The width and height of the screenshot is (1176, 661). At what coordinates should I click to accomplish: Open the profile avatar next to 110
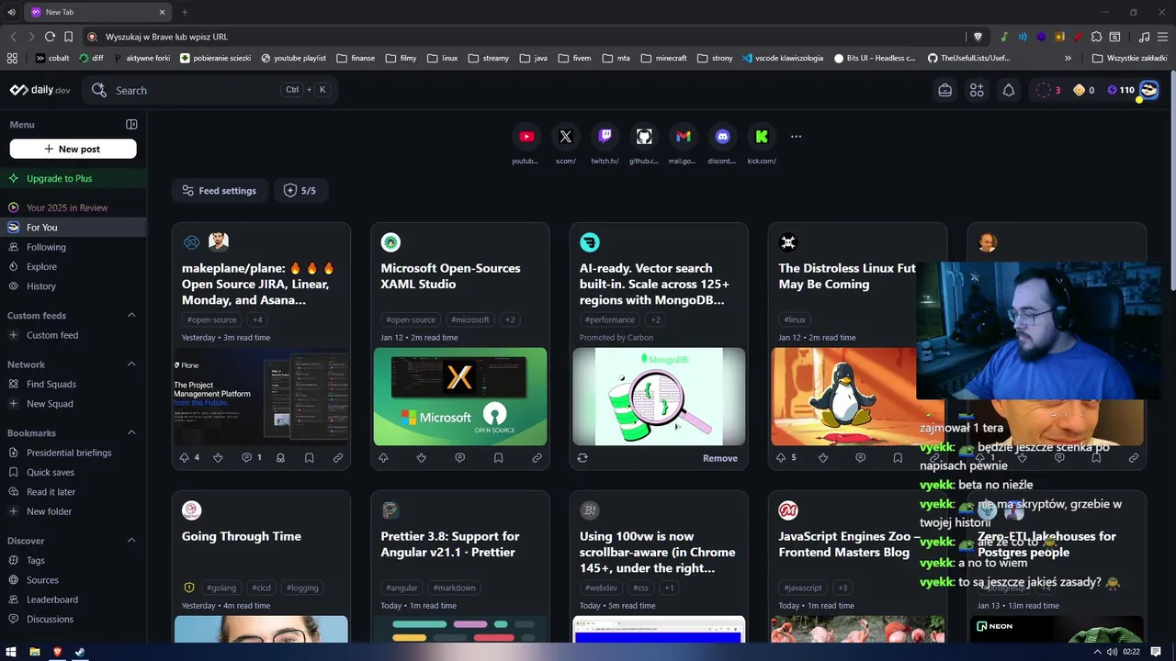tap(1148, 90)
